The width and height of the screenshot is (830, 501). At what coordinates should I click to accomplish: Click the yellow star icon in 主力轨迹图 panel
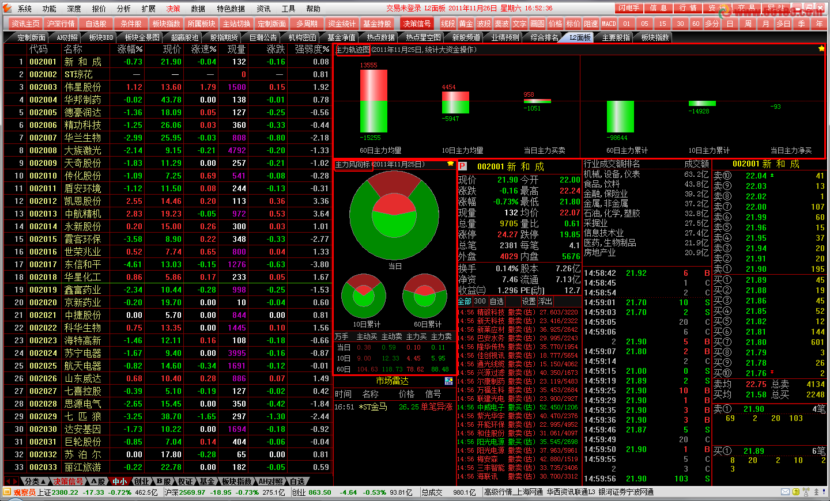point(821,49)
